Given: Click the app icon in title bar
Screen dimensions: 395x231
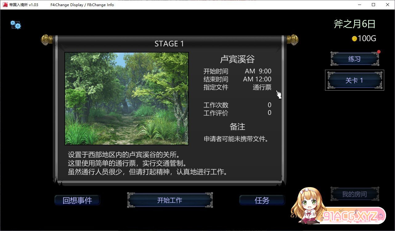Looking at the screenshot, I should pos(5,5).
